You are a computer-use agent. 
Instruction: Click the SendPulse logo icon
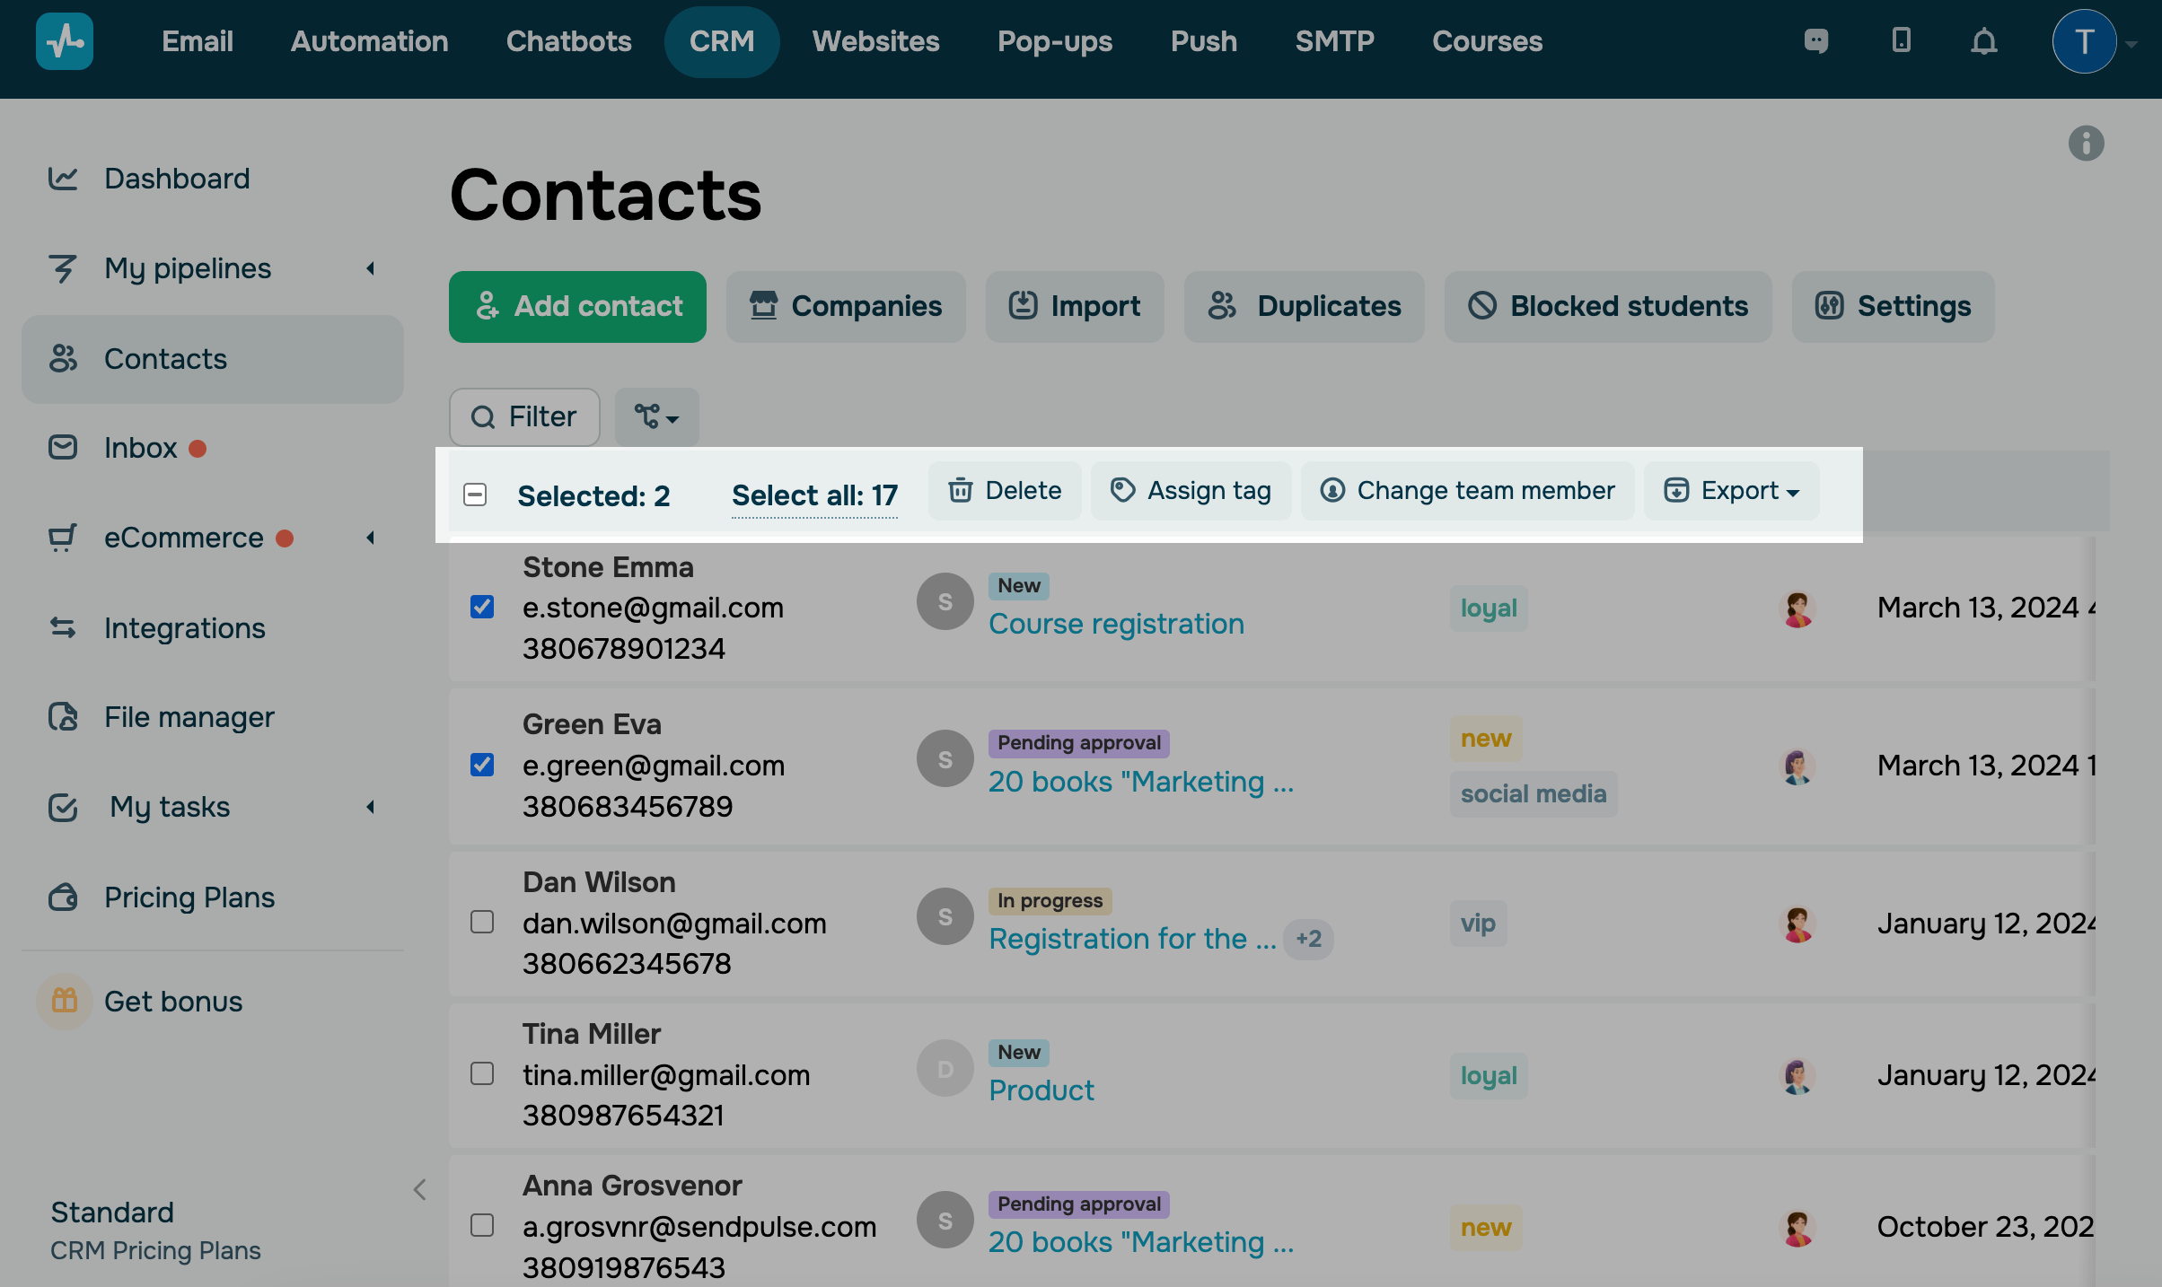pos(64,41)
